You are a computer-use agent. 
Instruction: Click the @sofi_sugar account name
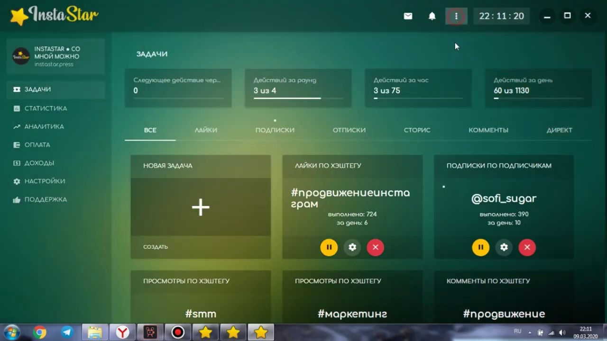504,198
